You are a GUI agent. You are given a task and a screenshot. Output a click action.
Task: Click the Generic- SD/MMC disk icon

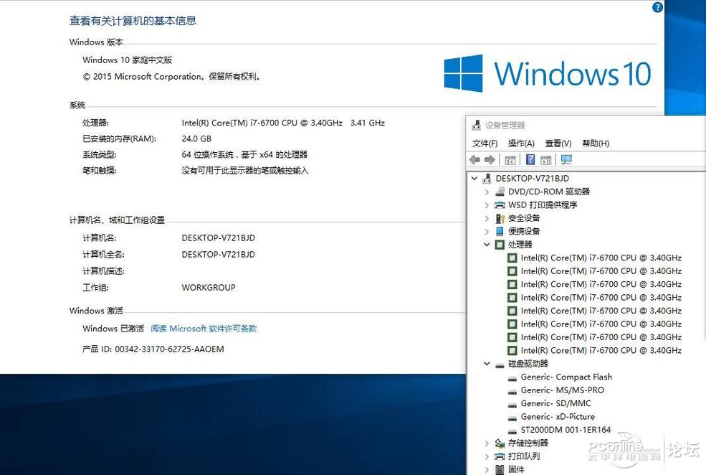512,404
